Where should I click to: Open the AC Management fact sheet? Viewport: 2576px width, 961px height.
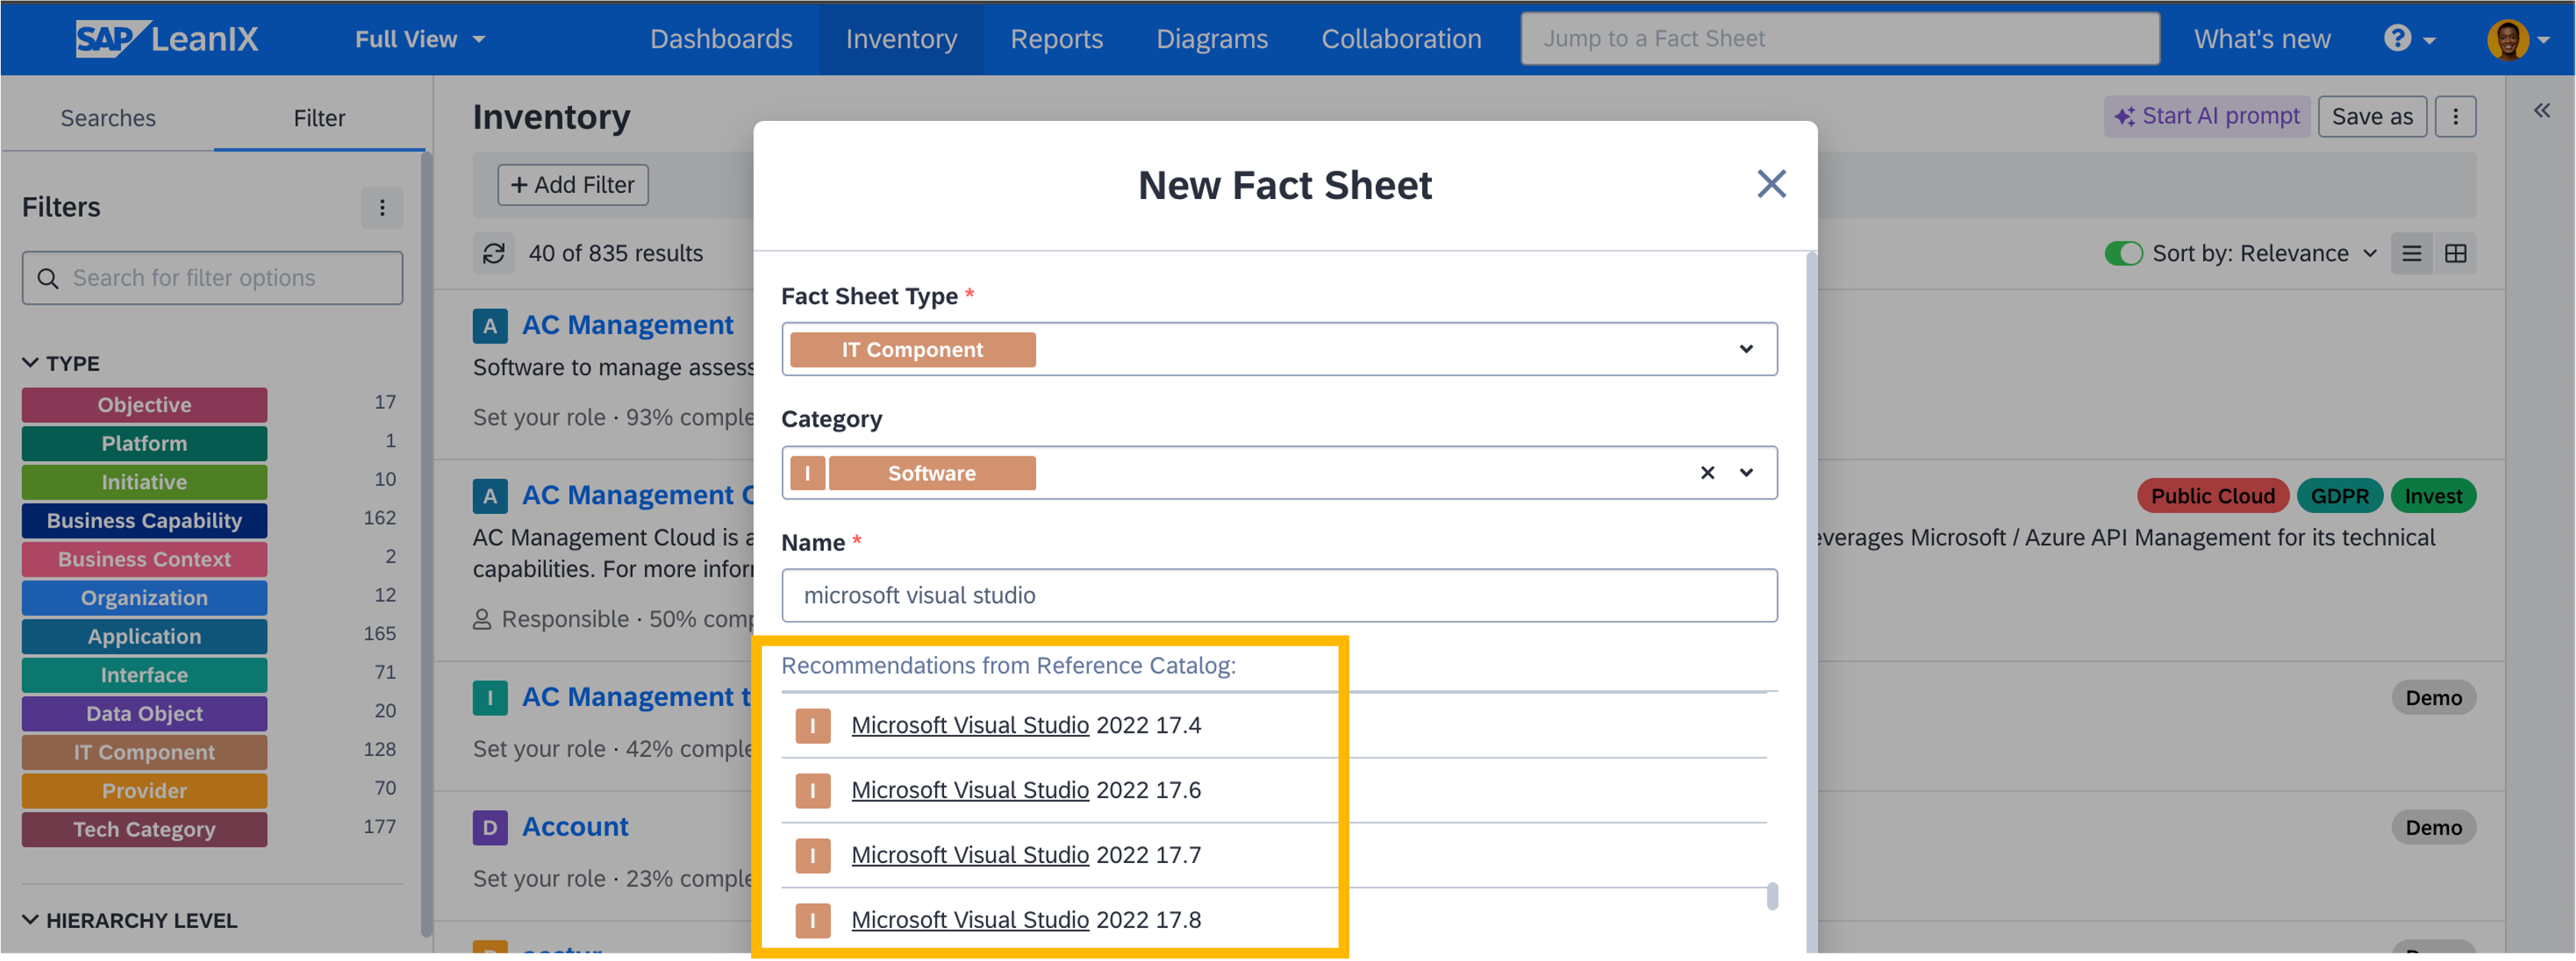627,325
